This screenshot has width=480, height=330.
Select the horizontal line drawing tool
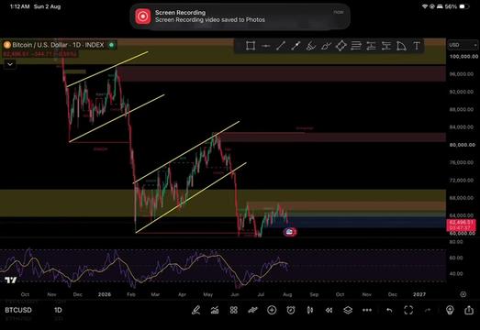pyautogui.click(x=266, y=46)
